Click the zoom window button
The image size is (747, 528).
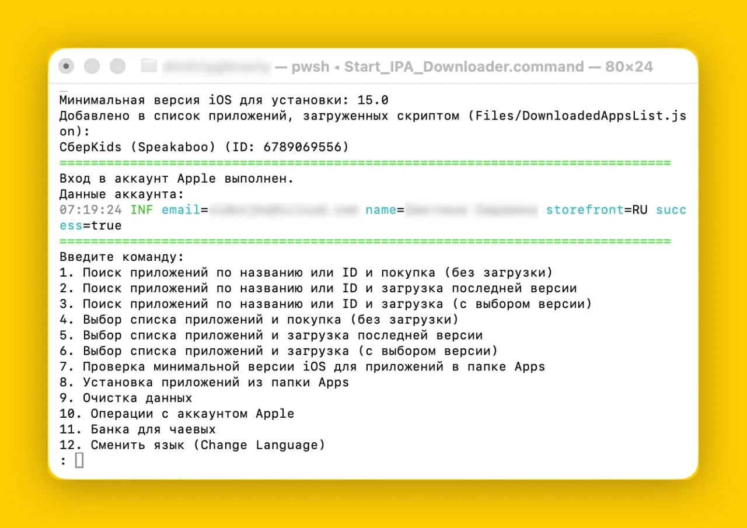pyautogui.click(x=118, y=67)
